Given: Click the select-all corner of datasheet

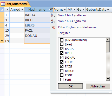Looking at the screenshot, I should (2, 10).
